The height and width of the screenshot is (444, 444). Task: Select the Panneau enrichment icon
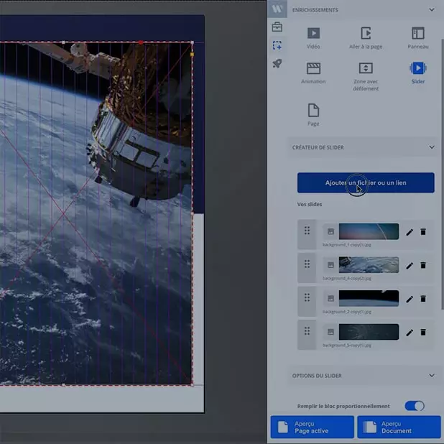[417, 33]
